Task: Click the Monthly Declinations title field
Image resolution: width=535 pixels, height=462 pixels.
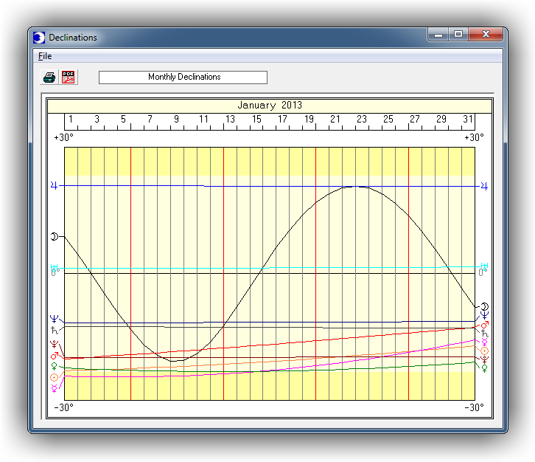Action: (x=183, y=77)
